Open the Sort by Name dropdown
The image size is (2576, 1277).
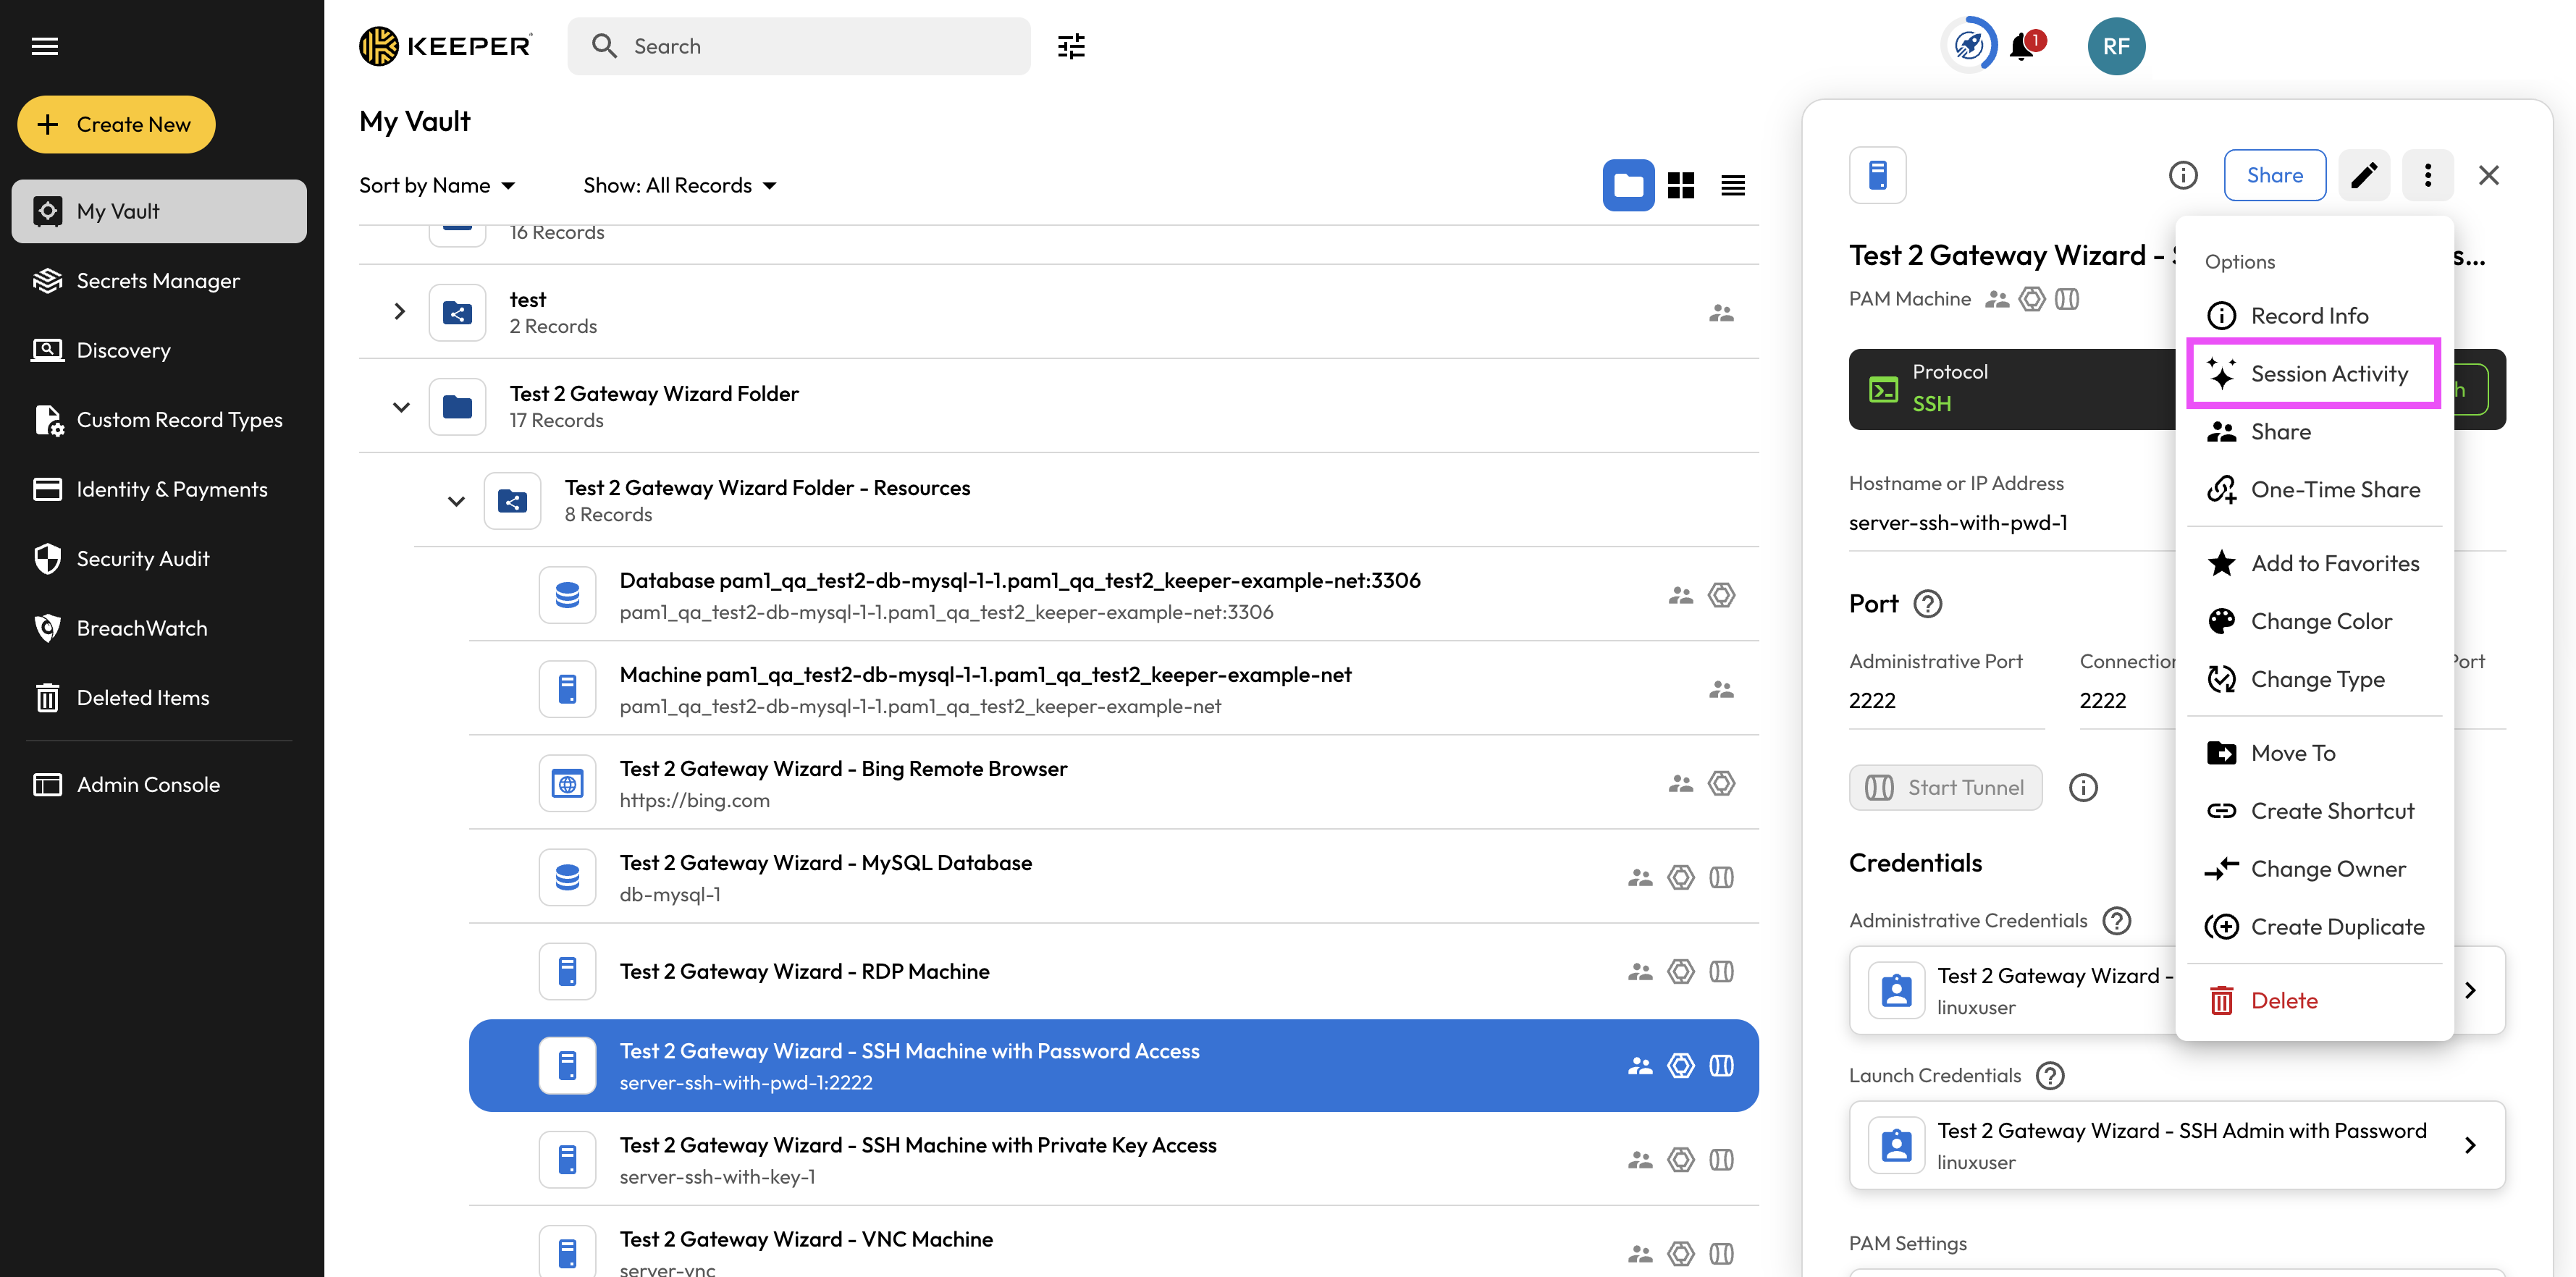pyautogui.click(x=437, y=185)
